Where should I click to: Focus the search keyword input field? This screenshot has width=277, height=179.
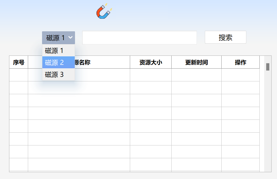point(139,38)
